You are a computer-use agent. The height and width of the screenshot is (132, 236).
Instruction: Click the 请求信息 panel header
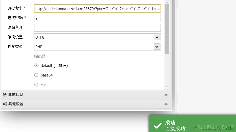point(86,95)
